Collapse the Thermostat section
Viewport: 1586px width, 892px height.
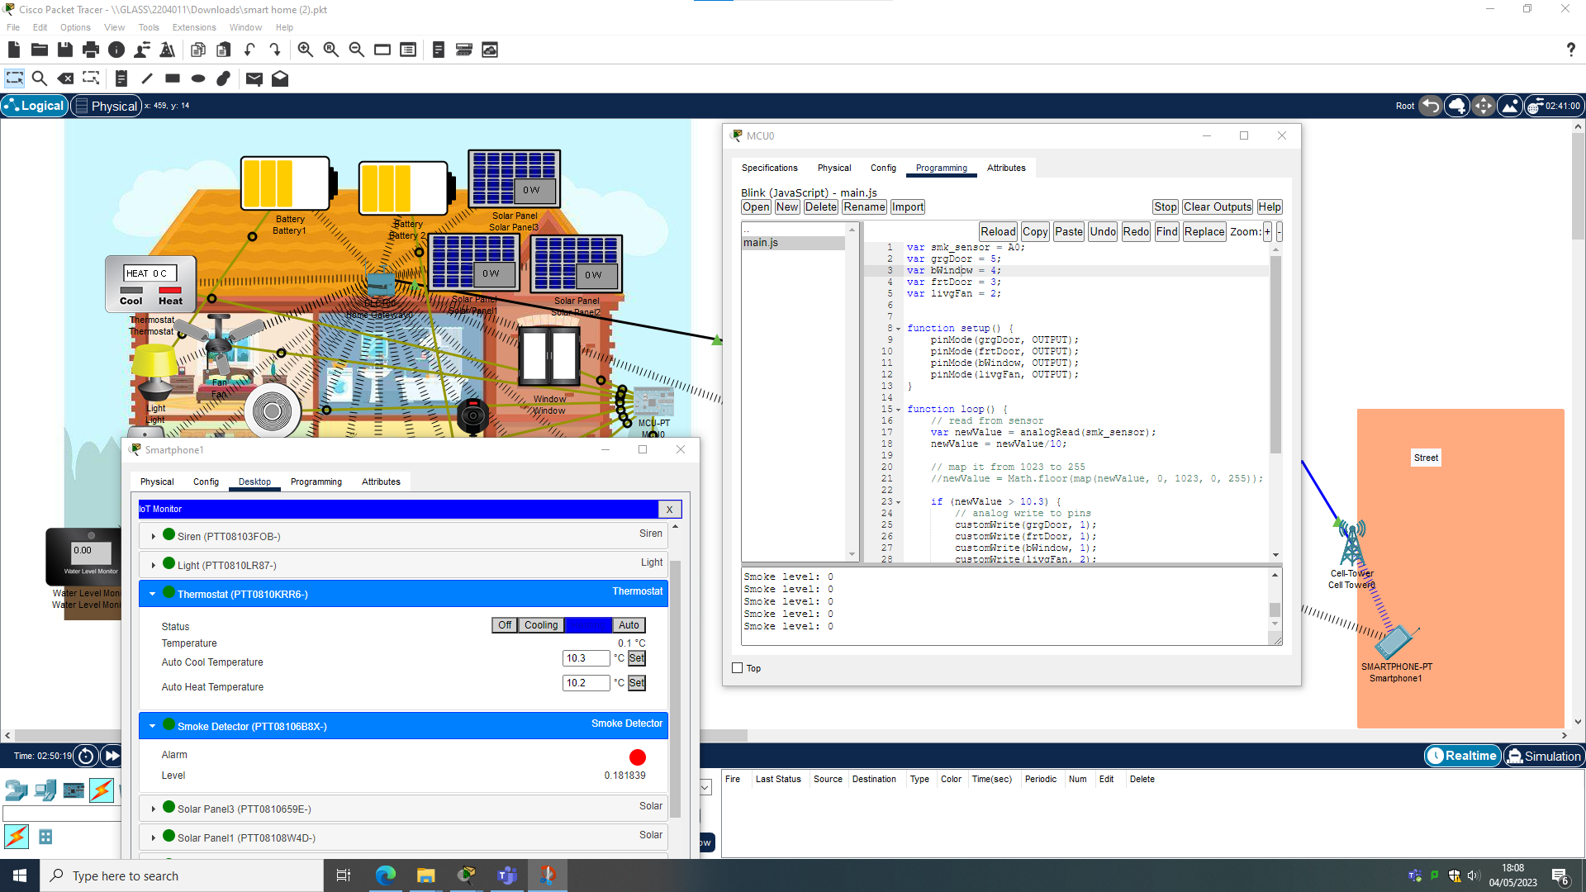[152, 593]
